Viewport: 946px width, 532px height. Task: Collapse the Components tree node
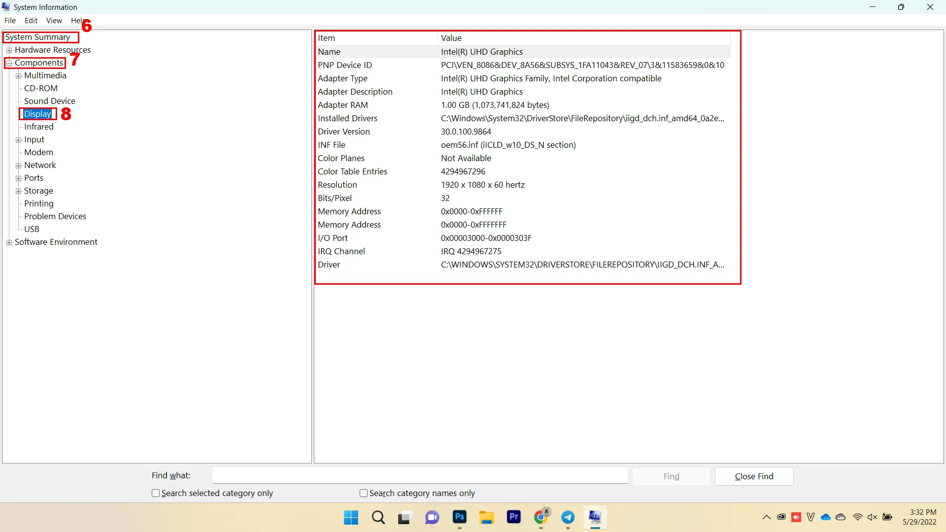[x=9, y=63]
